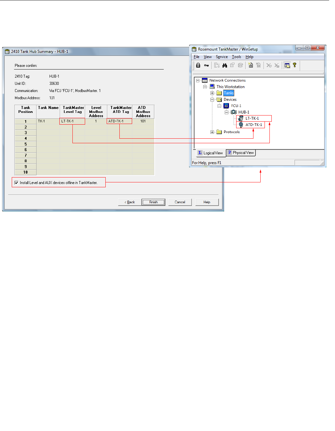Click the Tank Name column header
The height and width of the screenshot is (431, 335).
[48, 112]
